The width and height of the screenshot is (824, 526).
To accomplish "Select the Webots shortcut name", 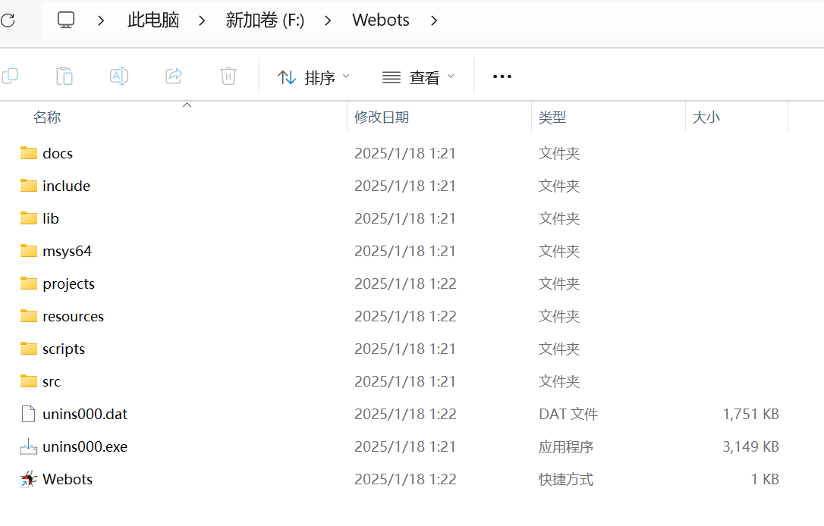I will point(68,479).
